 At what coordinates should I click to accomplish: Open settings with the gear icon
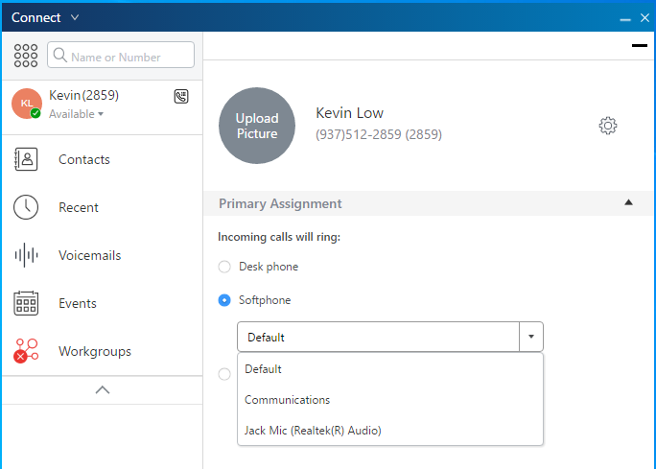coord(607,126)
